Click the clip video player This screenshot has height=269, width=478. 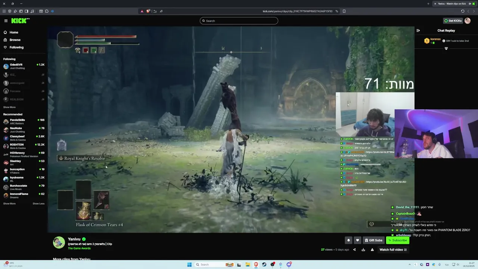pyautogui.click(x=231, y=129)
